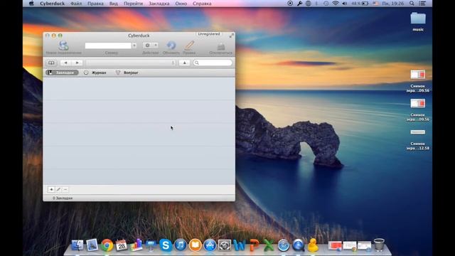Click the Cyberduck window fullscreen arrows
The image size is (455, 256).
coord(231,36)
